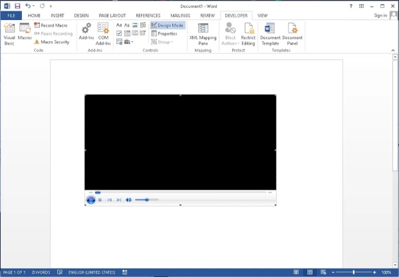Open the Undo dropdown arrow
Viewport: 399px width, 277px height.
pyautogui.click(x=35, y=5)
